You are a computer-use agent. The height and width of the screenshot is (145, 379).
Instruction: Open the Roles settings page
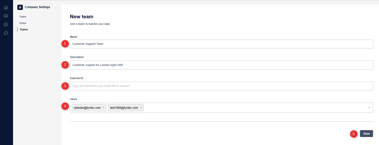click(x=23, y=23)
